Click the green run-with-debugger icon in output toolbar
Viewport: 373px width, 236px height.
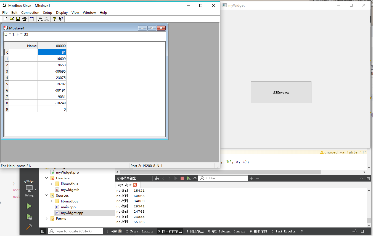[189, 178]
